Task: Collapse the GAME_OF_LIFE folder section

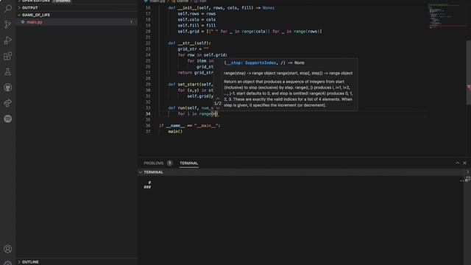Action: 77,15
